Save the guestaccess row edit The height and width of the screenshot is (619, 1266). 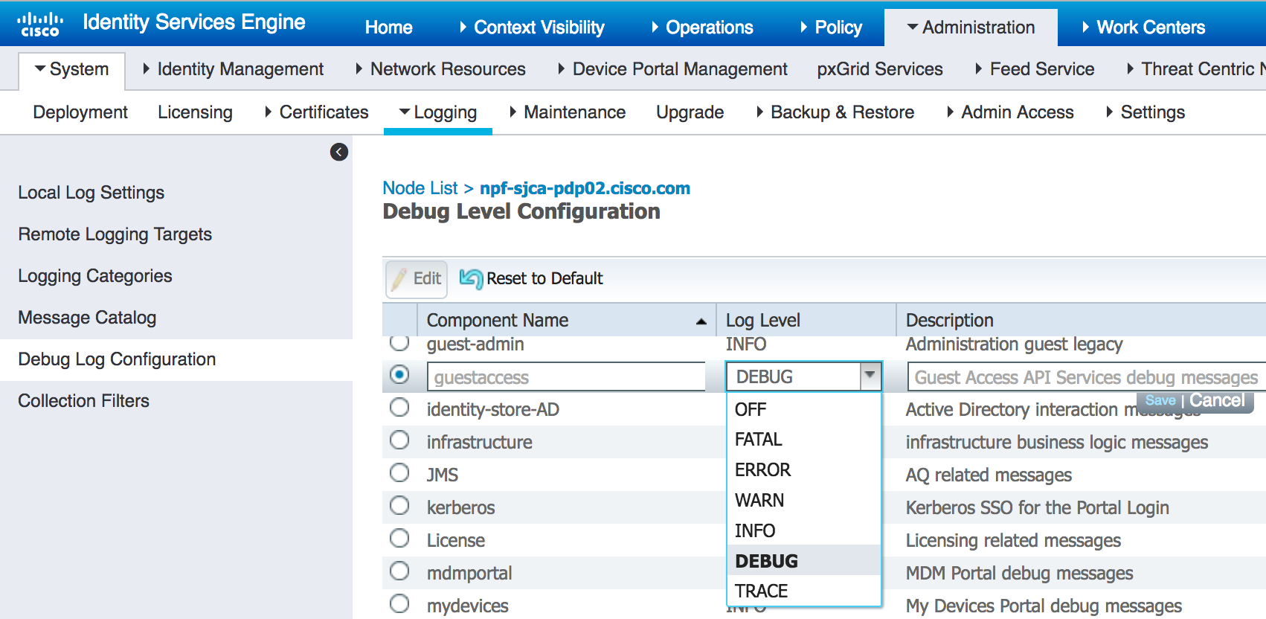pos(1160,400)
